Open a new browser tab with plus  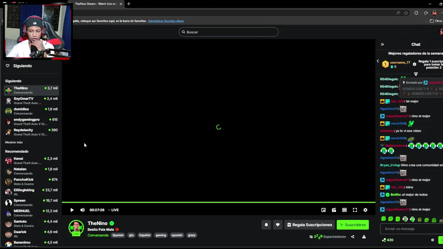[x=129, y=4]
